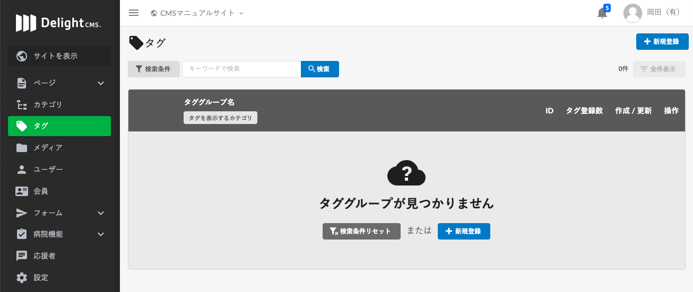This screenshot has height=292, width=693.
Task: Click the キーワードで検索 input field
Action: 241,69
